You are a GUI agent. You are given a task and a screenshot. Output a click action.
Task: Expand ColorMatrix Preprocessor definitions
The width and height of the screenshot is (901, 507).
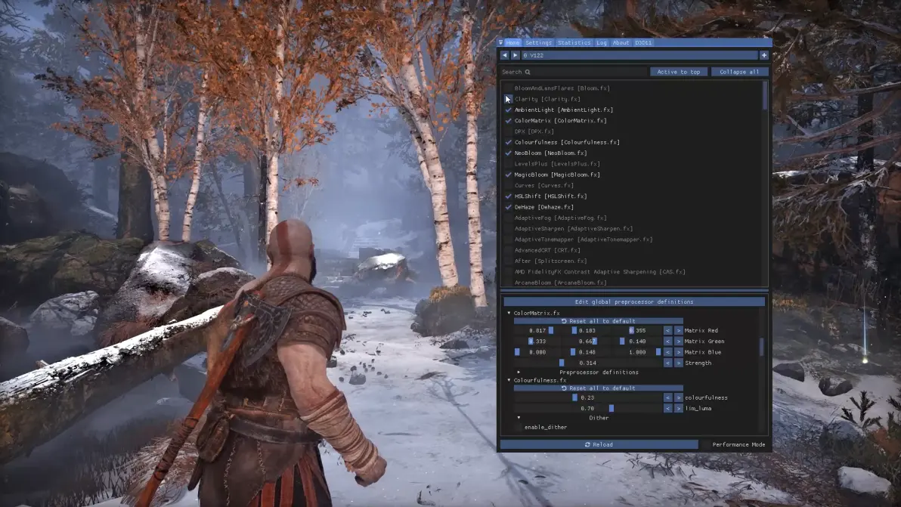pos(519,373)
